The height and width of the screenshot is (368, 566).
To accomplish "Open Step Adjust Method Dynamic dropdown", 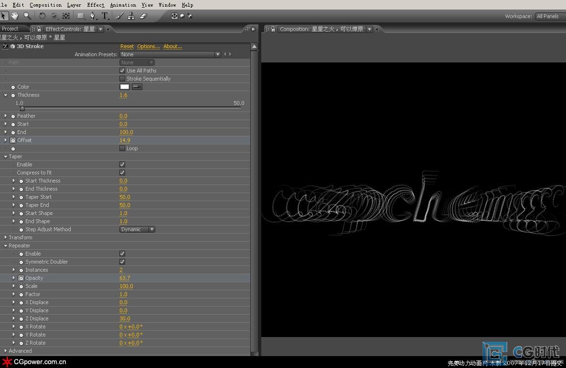I will [x=137, y=229].
